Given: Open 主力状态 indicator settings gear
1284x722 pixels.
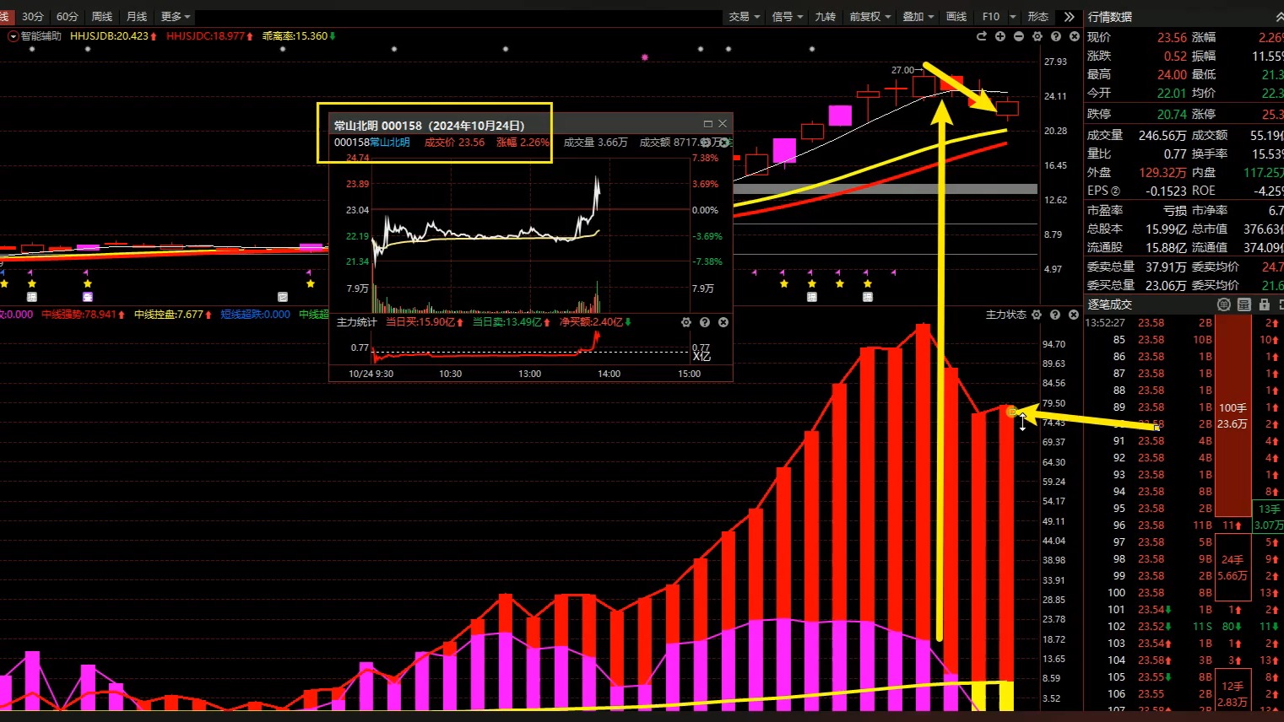Looking at the screenshot, I should pos(1037,315).
